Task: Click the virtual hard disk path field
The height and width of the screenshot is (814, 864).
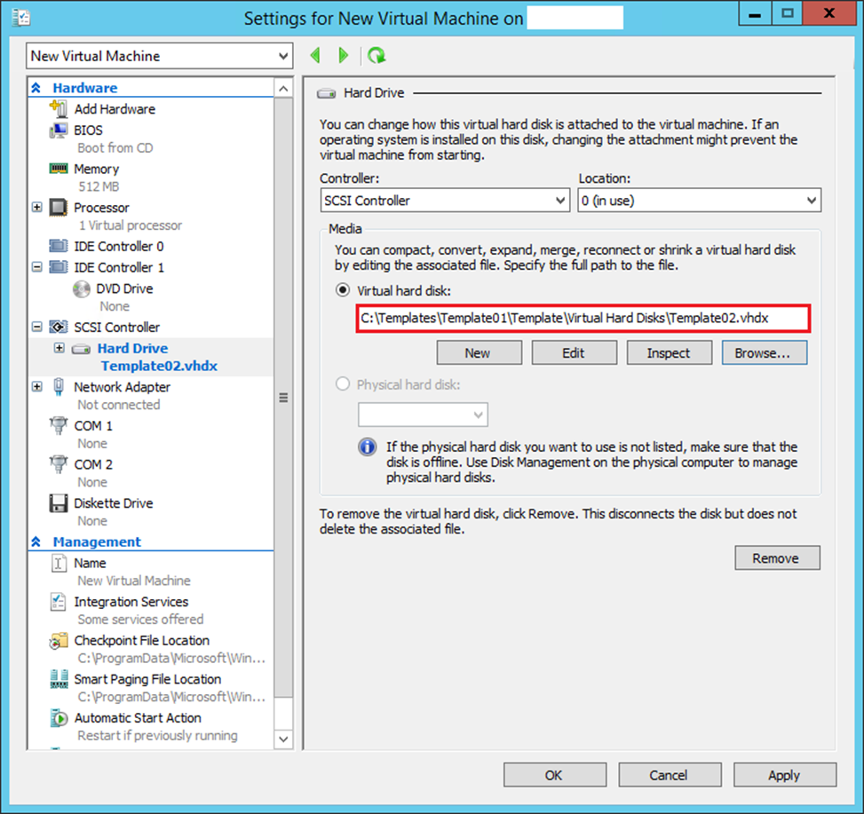Action: click(x=583, y=318)
